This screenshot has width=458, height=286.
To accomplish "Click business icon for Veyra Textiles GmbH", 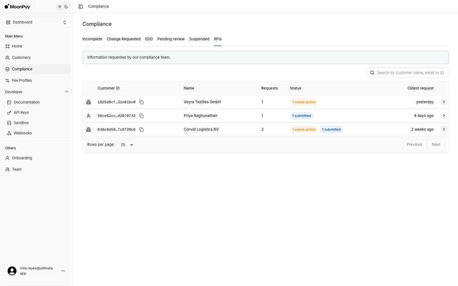I will tap(88, 102).
